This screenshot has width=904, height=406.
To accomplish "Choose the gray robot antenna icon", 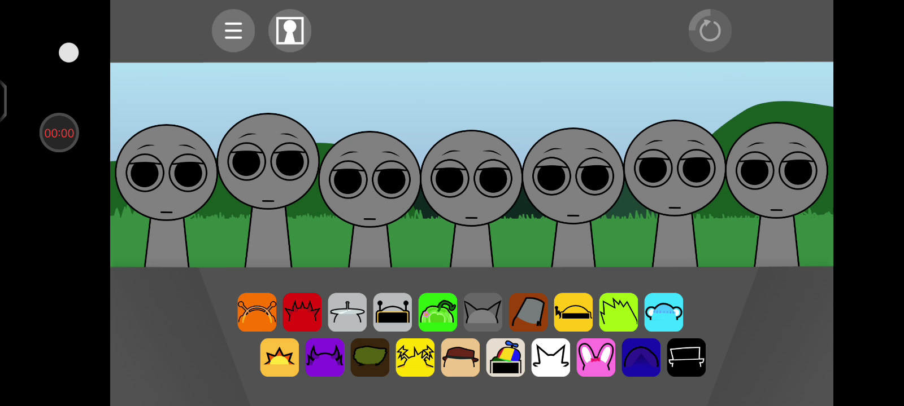I will pos(393,312).
